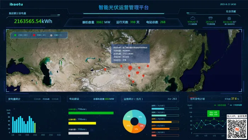Click the 2163565.54kWh total generation value
Viewport: 248px width, 140px height.
[x=33, y=21]
